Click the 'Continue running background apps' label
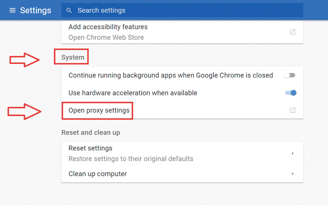 coord(171,75)
